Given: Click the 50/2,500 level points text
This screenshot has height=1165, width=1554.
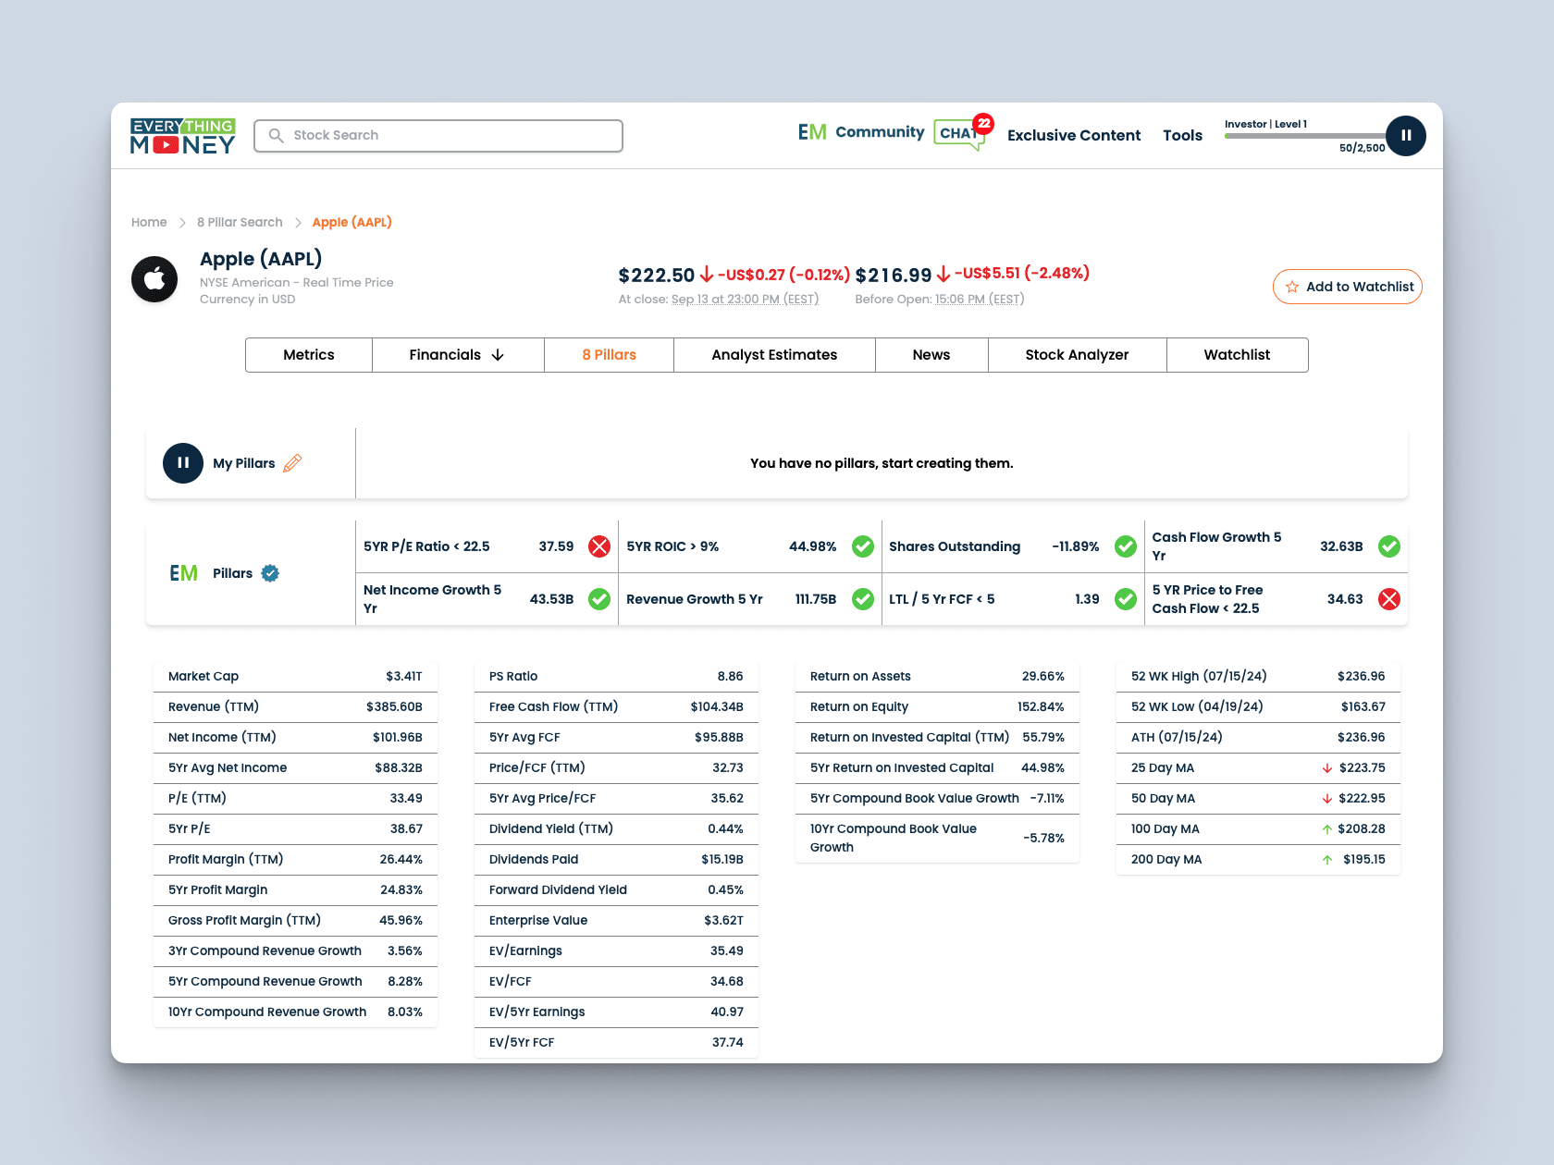Looking at the screenshot, I should click(1363, 148).
